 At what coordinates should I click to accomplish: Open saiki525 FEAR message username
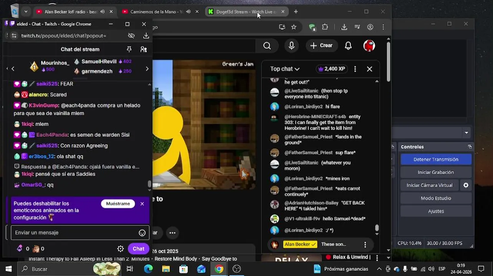pyautogui.click(x=47, y=84)
